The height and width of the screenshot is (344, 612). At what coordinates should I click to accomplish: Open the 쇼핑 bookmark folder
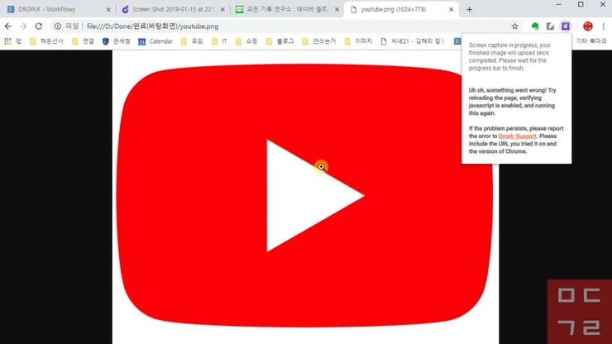pos(246,41)
